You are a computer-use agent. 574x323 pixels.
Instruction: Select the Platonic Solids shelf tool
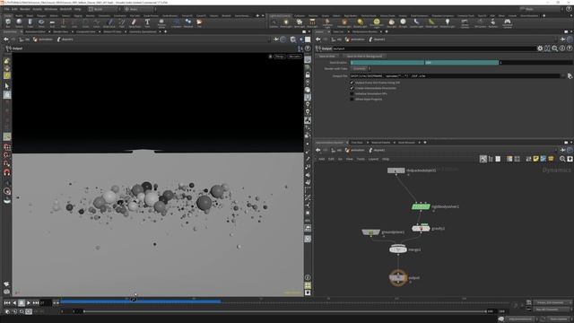[x=161, y=23]
